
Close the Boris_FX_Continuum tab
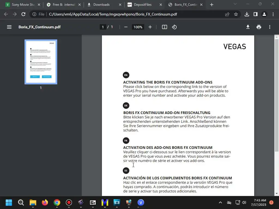point(201,5)
